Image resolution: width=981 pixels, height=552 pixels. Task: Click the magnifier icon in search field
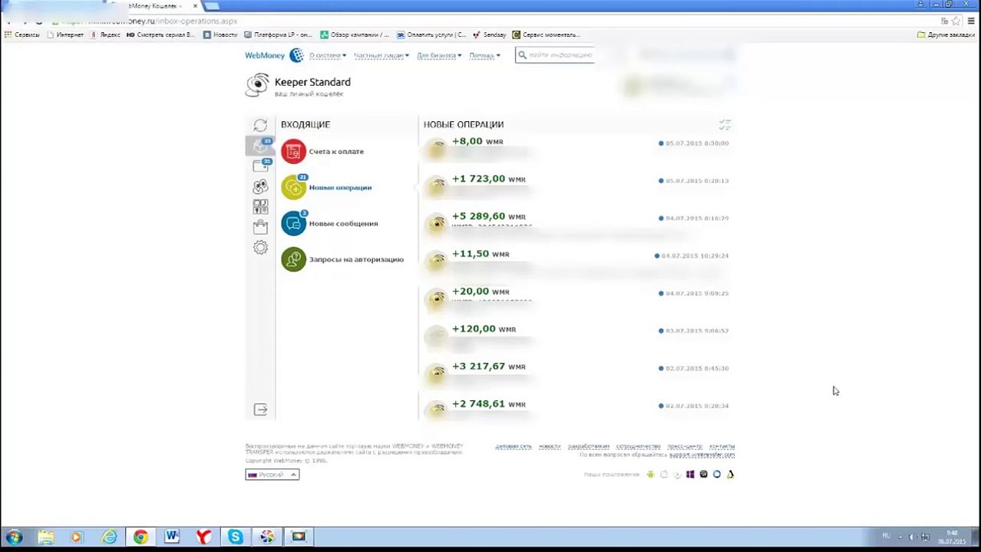click(522, 55)
